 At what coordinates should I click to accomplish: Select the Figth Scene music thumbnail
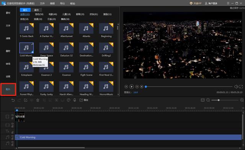pyautogui.click(x=86, y=67)
